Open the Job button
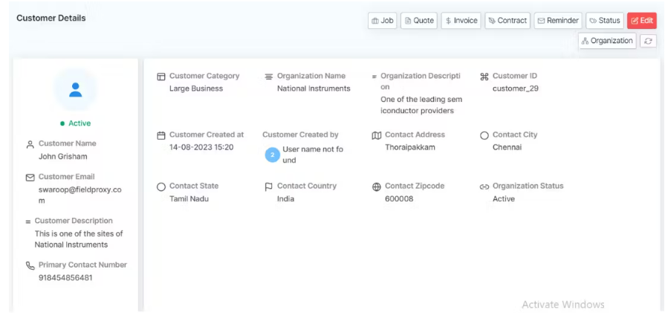665x313 pixels. pyautogui.click(x=383, y=21)
